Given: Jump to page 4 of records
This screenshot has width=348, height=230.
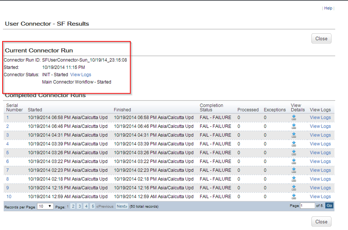Looking at the screenshot, I should pos(86,206).
